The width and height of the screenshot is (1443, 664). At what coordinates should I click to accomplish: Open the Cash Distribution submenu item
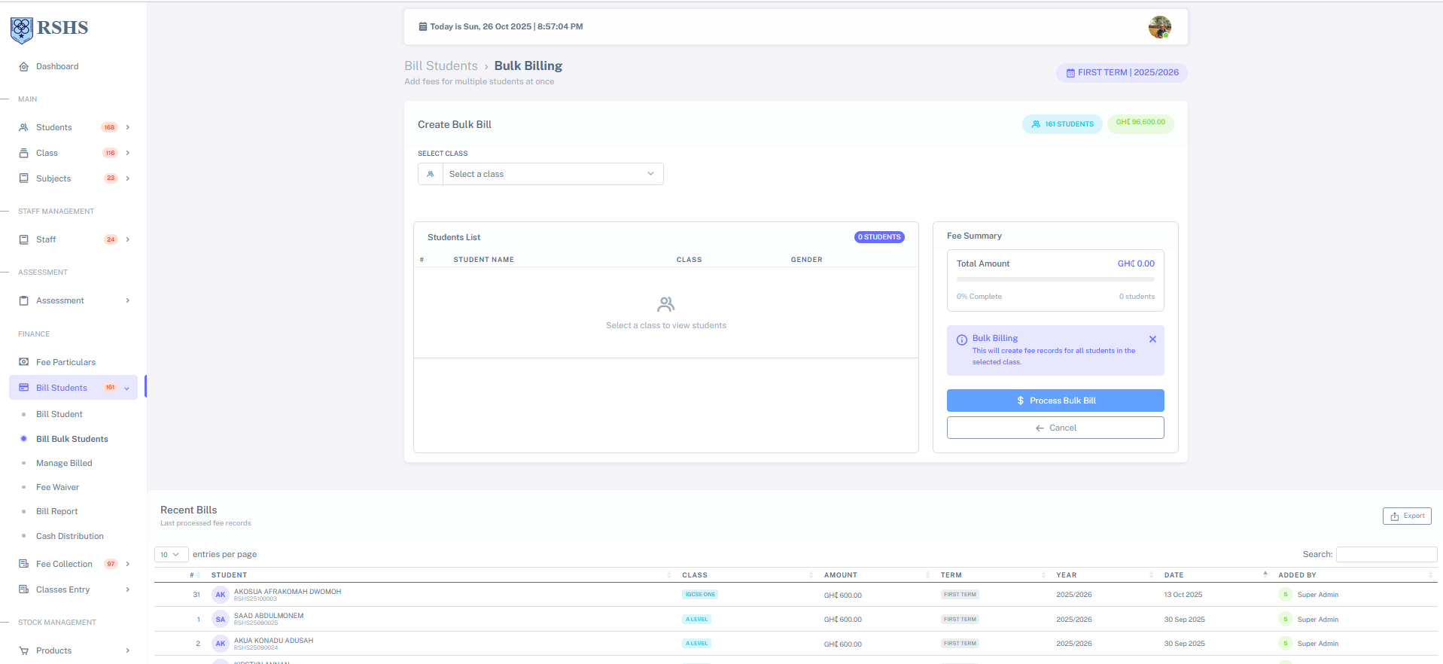[70, 536]
